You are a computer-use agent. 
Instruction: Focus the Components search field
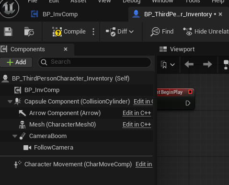[94, 62]
